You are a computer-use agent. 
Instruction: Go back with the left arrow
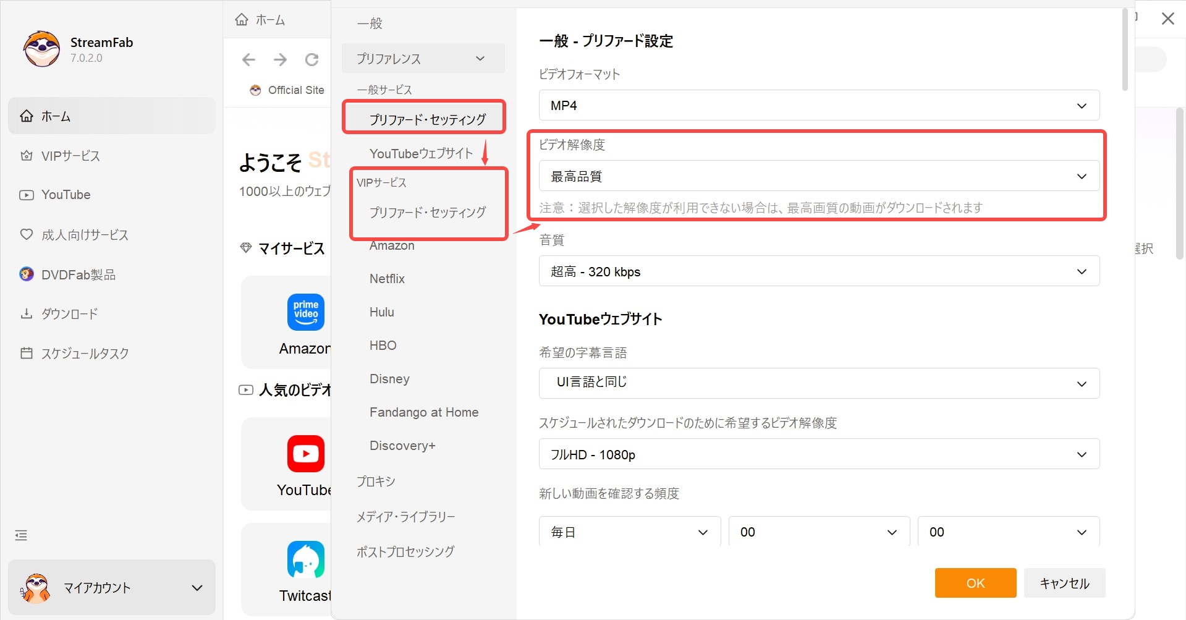pyautogui.click(x=248, y=59)
